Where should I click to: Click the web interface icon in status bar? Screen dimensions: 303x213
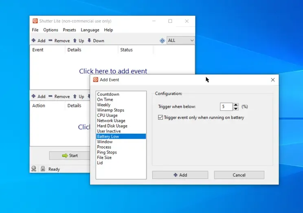(x=34, y=169)
